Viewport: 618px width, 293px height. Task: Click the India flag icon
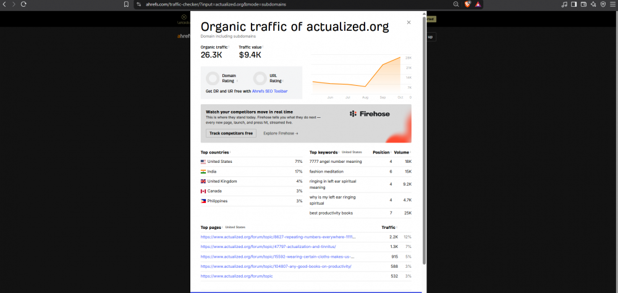(203, 171)
